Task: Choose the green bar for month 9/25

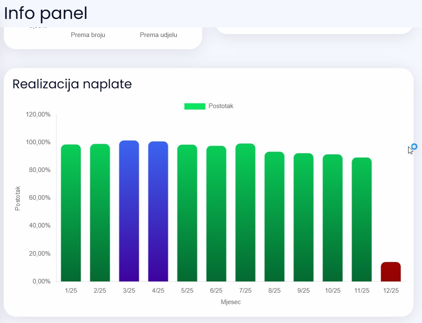Action: (303, 217)
